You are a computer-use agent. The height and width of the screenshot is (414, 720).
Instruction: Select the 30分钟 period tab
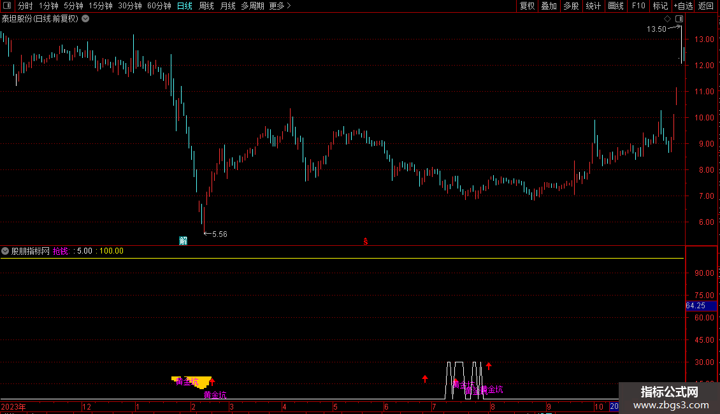tap(129, 6)
